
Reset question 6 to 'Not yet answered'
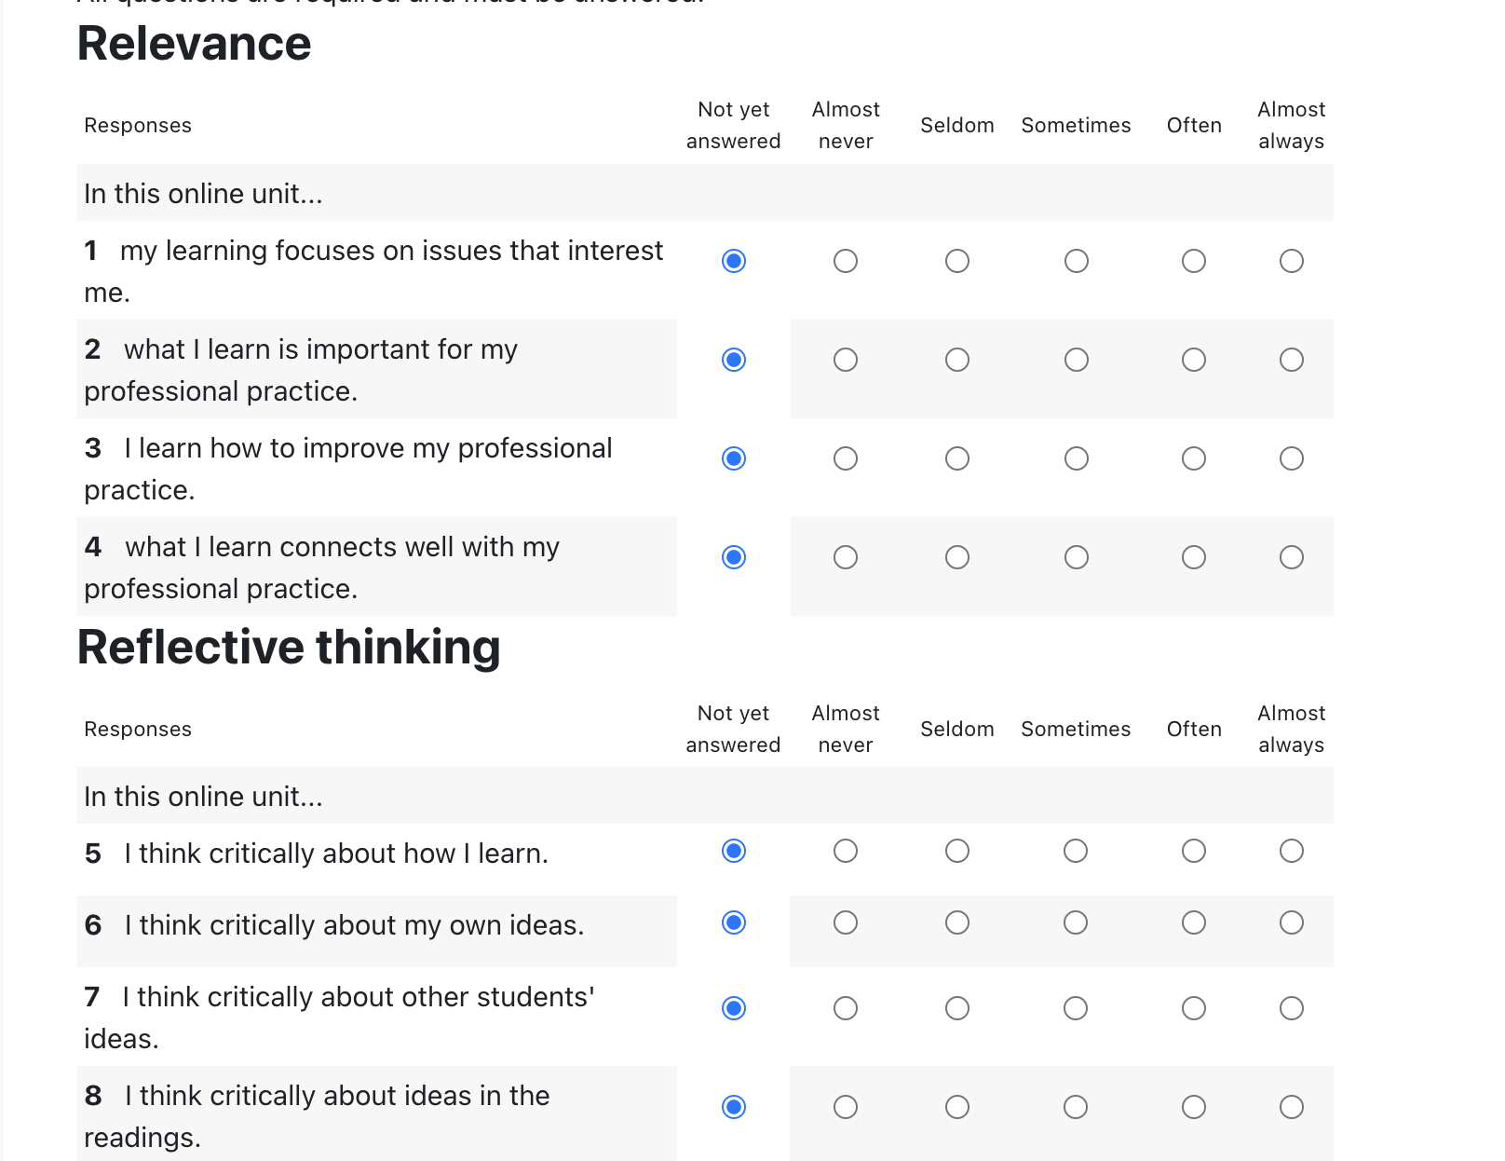[x=734, y=922]
